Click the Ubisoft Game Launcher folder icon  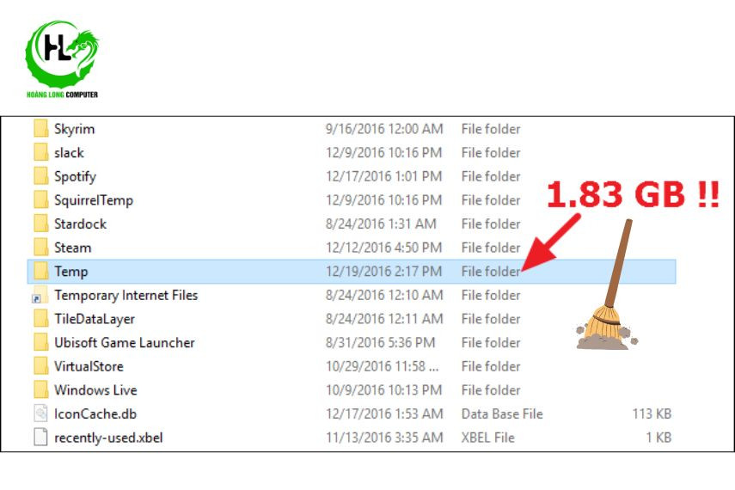pyautogui.click(x=40, y=342)
